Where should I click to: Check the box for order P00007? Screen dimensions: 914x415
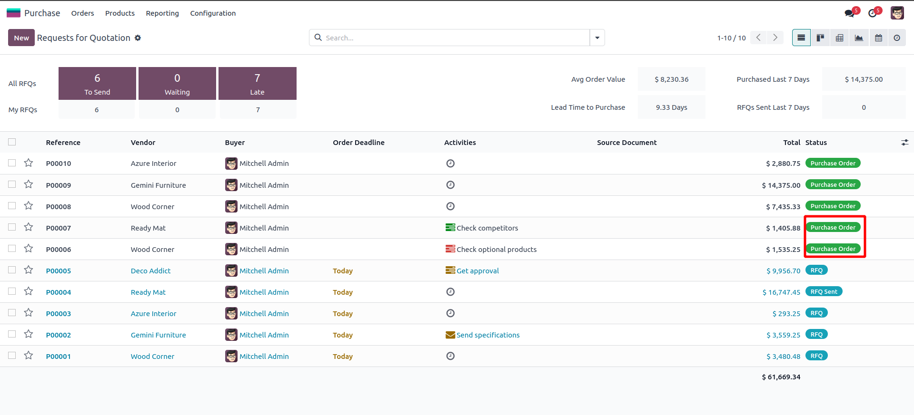(x=12, y=227)
